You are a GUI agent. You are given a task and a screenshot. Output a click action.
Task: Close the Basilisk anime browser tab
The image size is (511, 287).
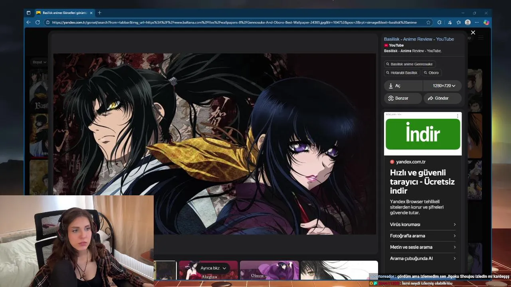click(91, 13)
